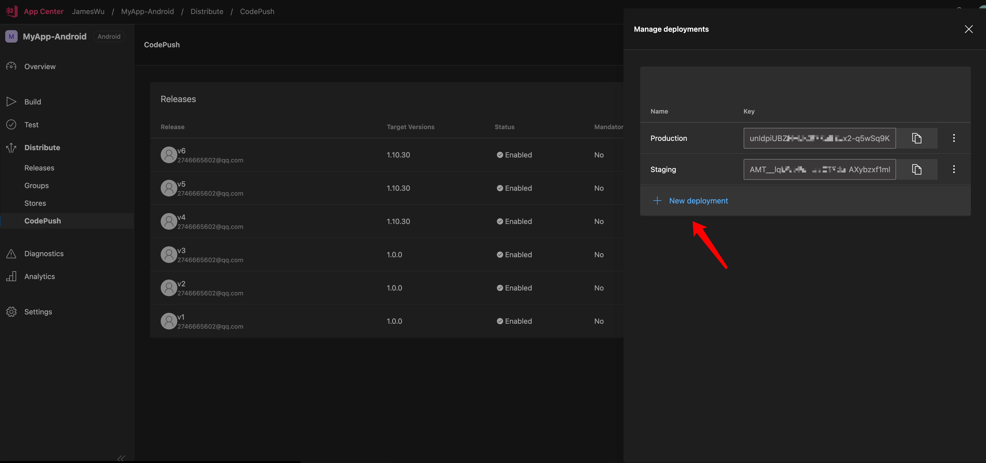The image size is (986, 463).
Task: Open more options for Staging deployment
Action: click(954, 169)
